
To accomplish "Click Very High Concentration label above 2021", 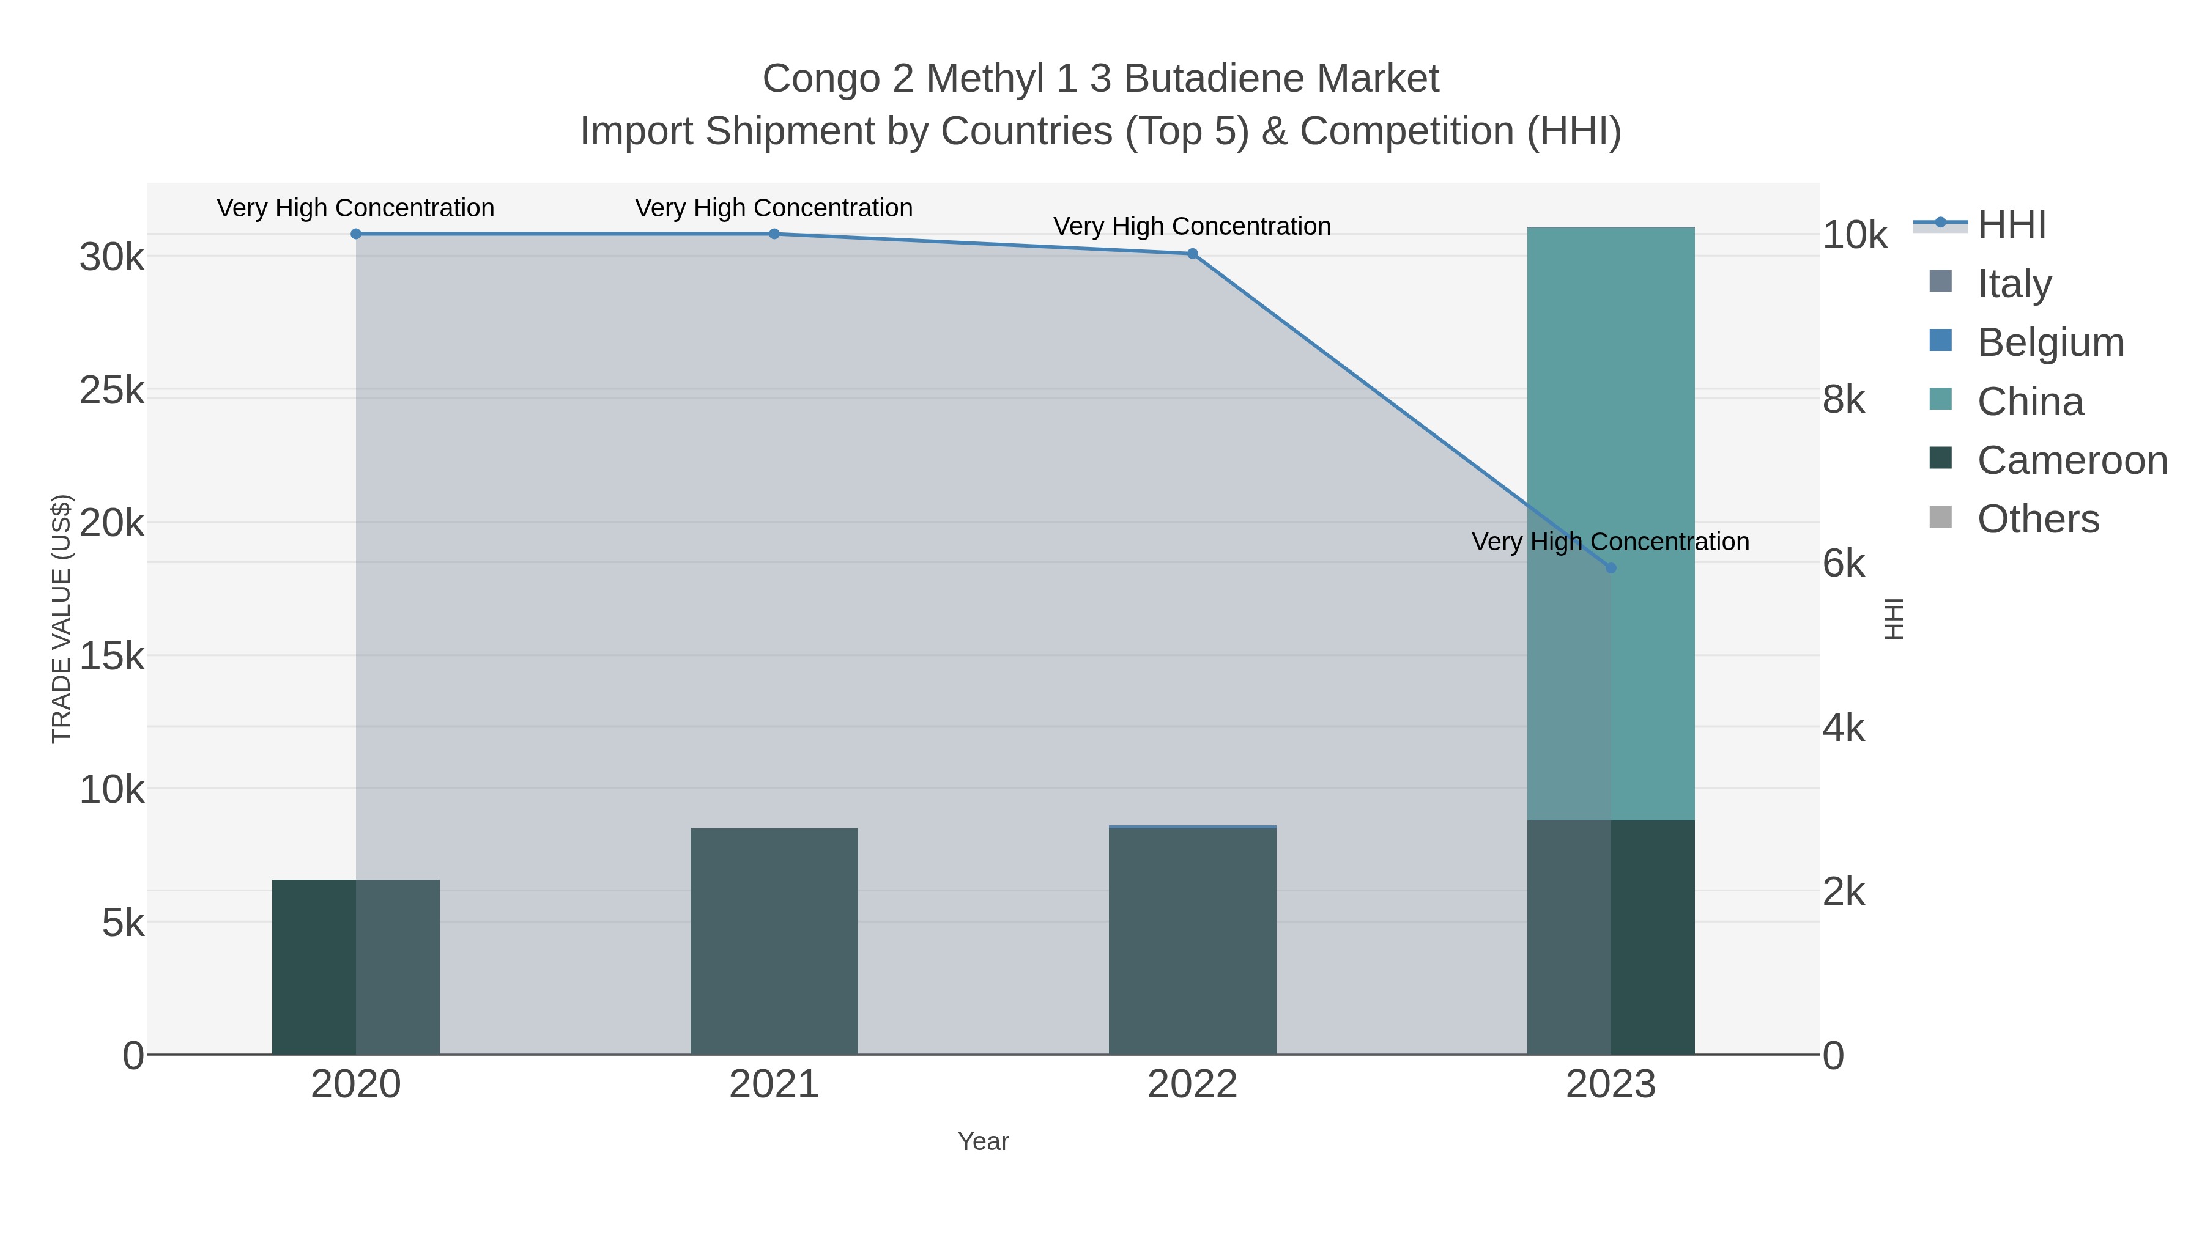I will tap(774, 208).
